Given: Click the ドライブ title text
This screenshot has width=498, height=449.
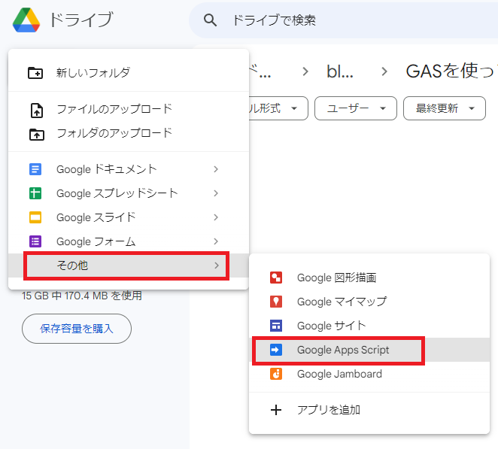Looking at the screenshot, I should 81,20.
